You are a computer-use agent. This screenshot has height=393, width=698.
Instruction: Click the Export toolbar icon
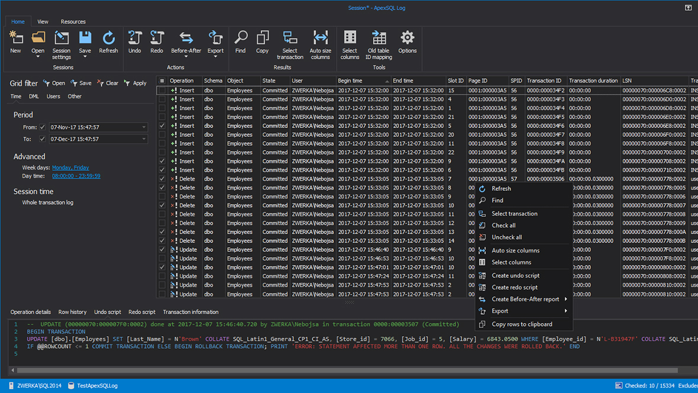(215, 41)
